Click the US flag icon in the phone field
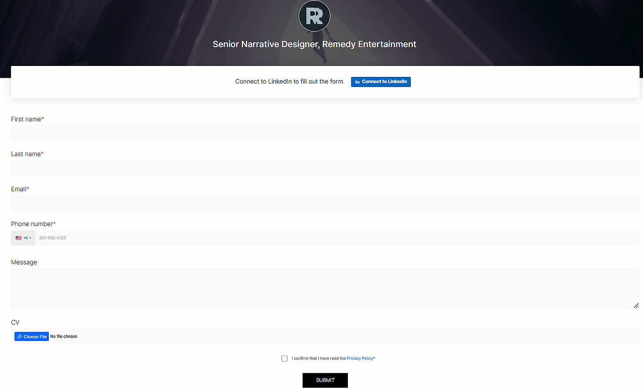643x389 pixels. point(18,238)
